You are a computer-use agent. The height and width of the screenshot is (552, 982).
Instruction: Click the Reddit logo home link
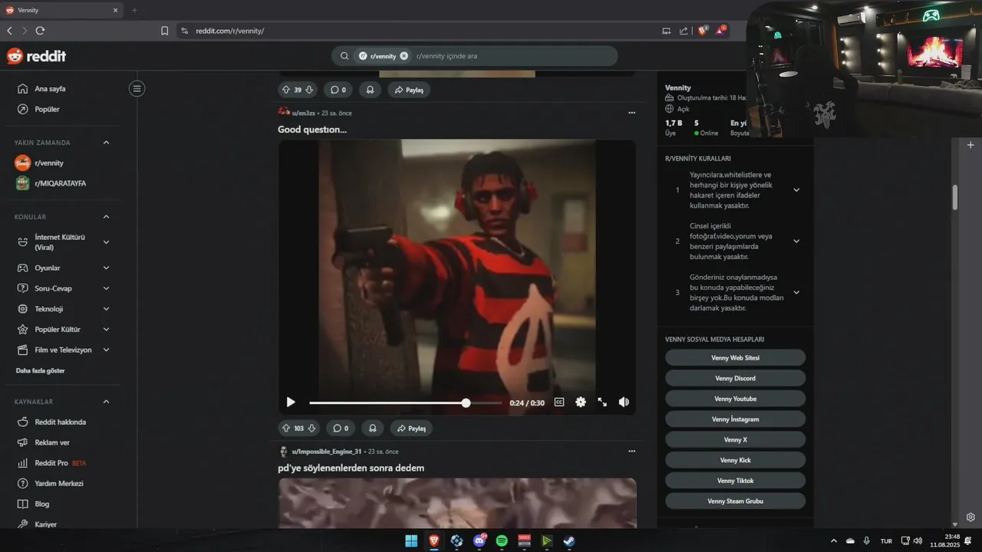(36, 56)
